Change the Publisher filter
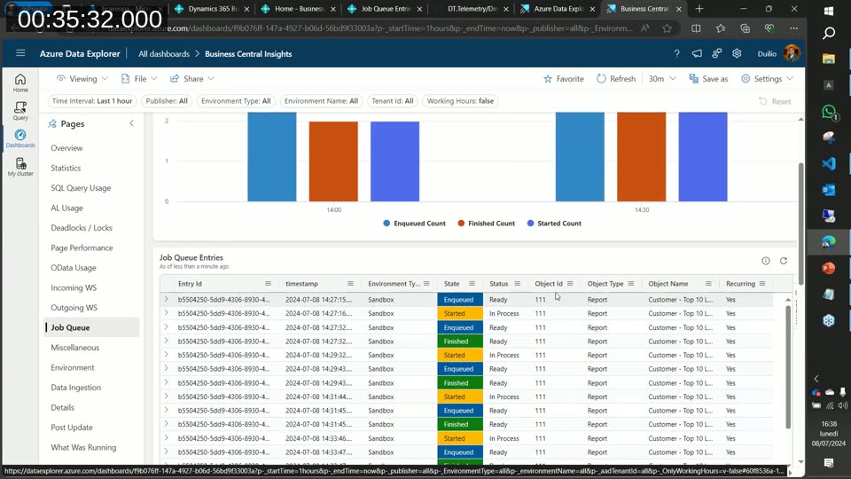The height and width of the screenshot is (479, 851). coord(167,101)
